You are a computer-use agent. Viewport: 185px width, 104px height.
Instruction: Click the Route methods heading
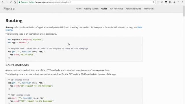17,65
